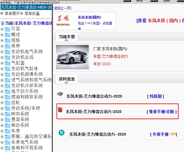Click the teal wrench tools icon

[x=62, y=133]
